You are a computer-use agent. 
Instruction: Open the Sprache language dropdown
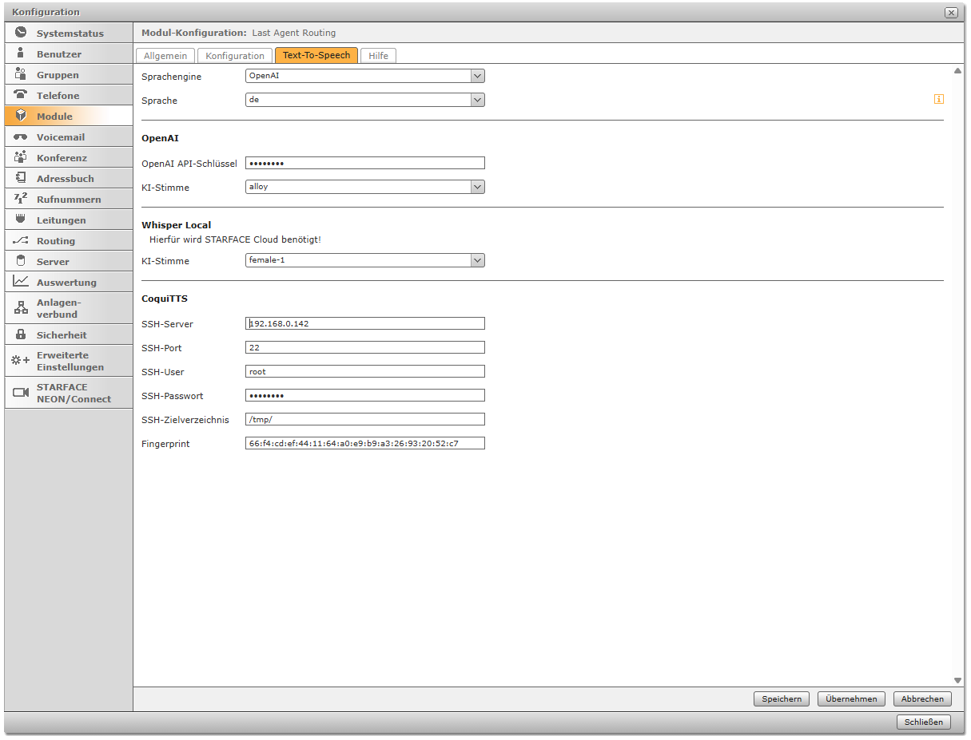(477, 101)
